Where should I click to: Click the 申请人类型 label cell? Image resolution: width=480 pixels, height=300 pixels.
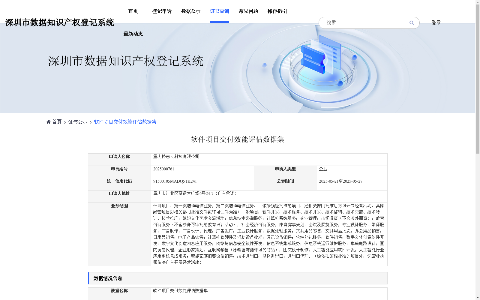[285, 172]
